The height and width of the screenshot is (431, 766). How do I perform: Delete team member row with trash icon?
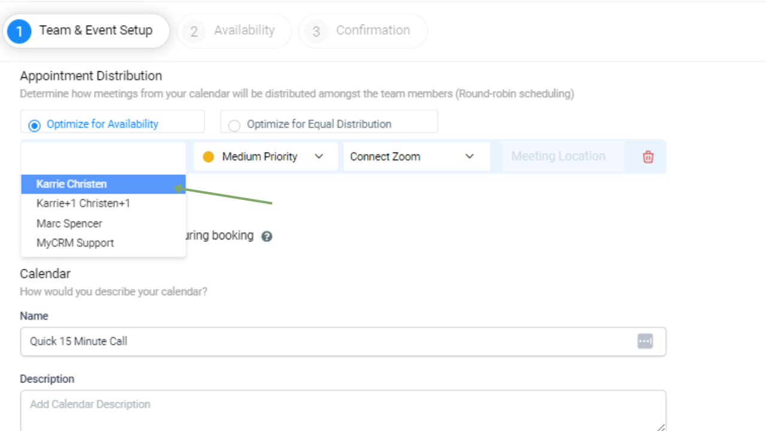648,157
